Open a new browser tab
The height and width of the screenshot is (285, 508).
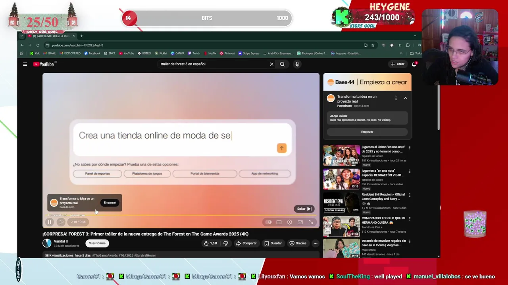point(81,36)
